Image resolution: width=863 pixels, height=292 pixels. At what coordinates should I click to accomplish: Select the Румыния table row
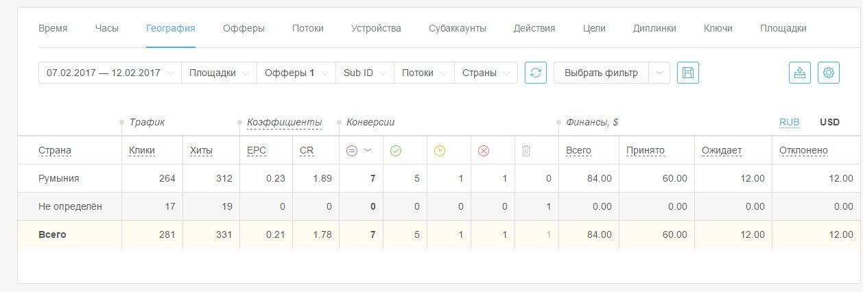(59, 178)
